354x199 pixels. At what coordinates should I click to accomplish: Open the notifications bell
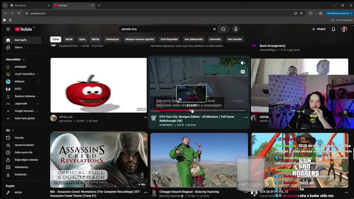[334, 29]
